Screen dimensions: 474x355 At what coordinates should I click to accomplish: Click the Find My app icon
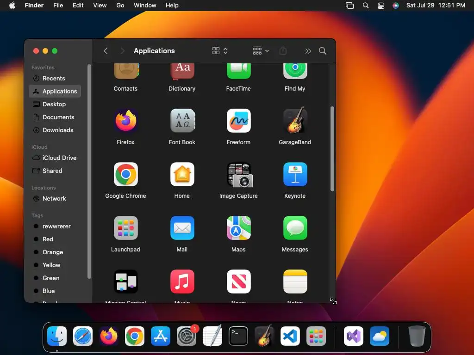295,71
